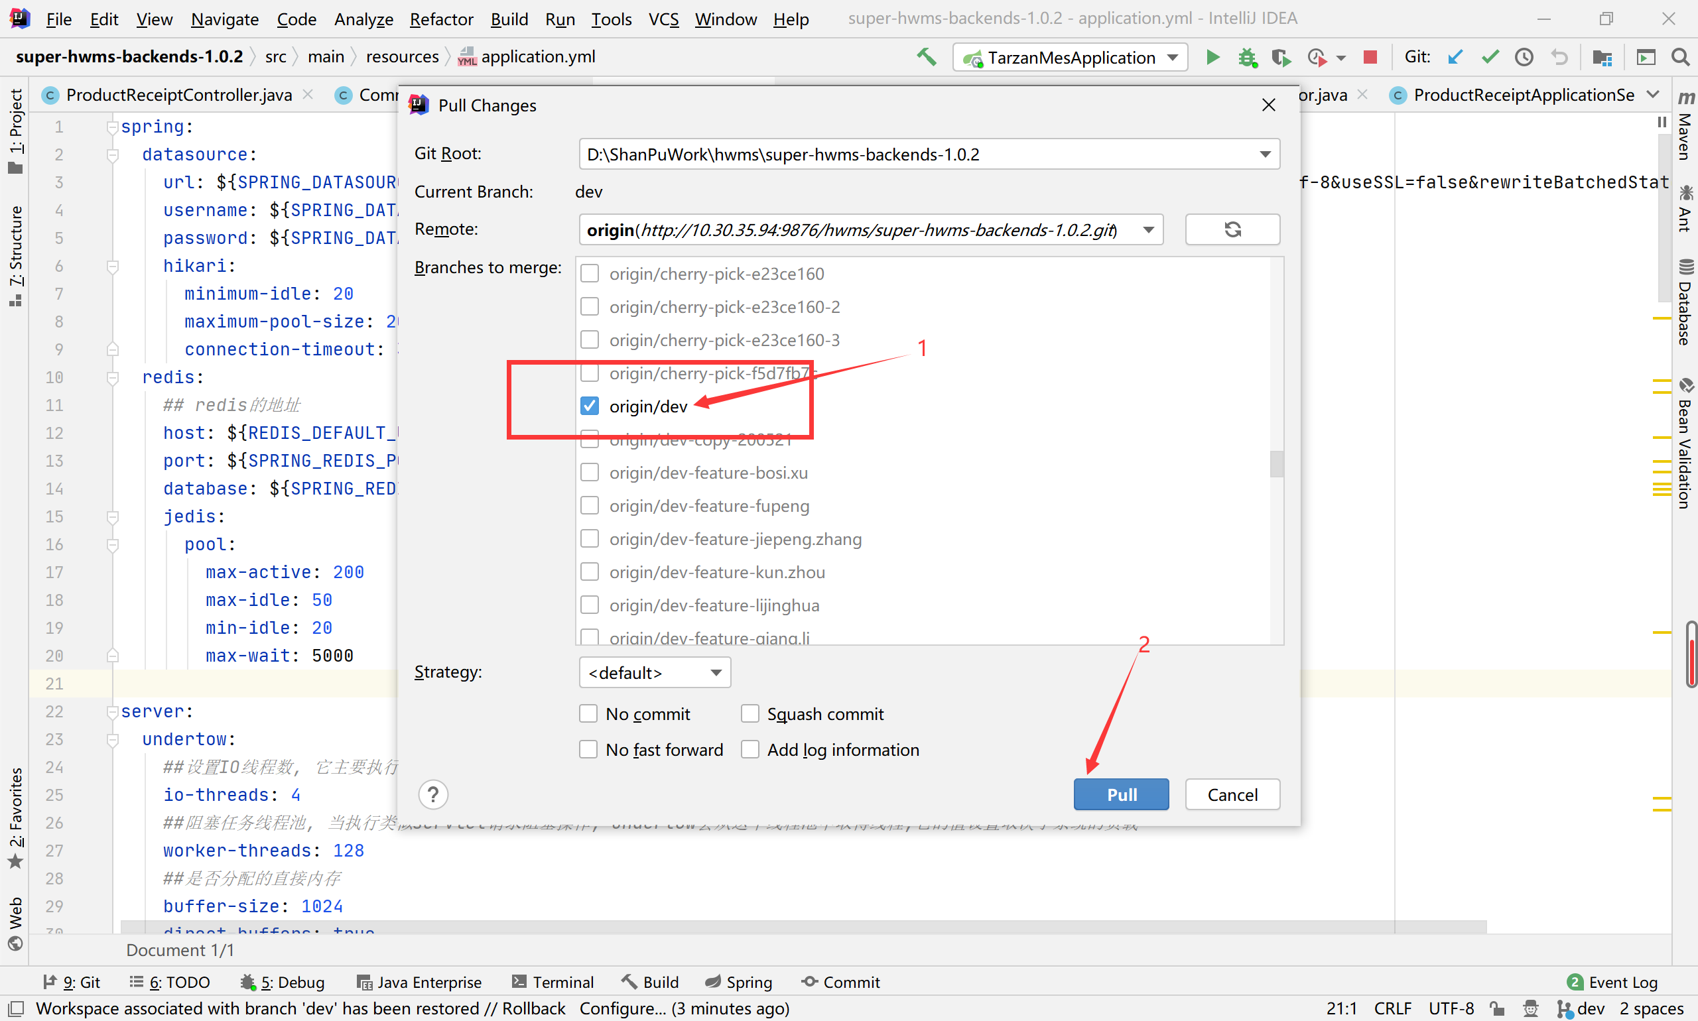Switch to ProductReceiptController.java tab

178,95
